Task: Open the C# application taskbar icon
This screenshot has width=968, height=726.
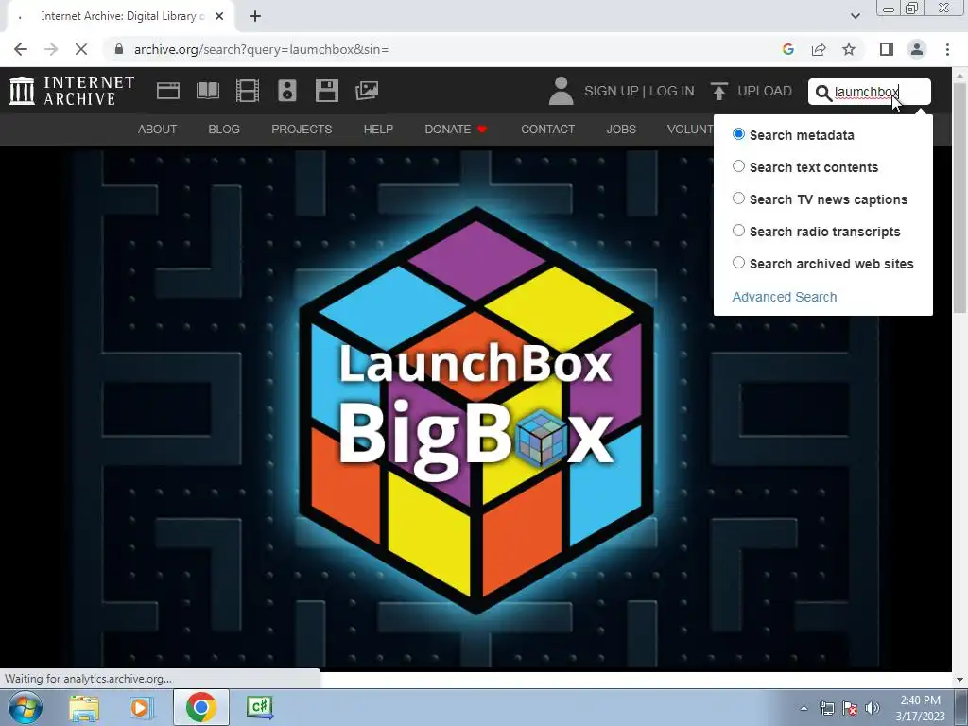Action: [259, 707]
